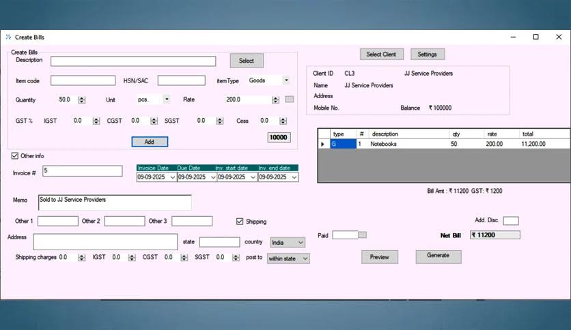Uncheck the Other info checkbox
Image resolution: width=571 pixels, height=330 pixels.
click(15, 156)
